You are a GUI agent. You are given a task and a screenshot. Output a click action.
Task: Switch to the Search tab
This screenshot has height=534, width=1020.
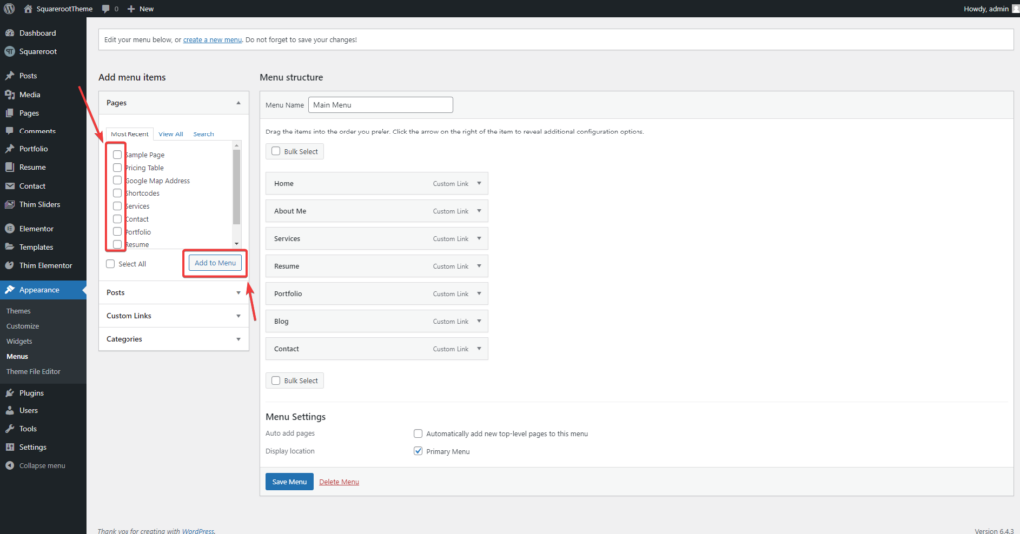click(203, 133)
